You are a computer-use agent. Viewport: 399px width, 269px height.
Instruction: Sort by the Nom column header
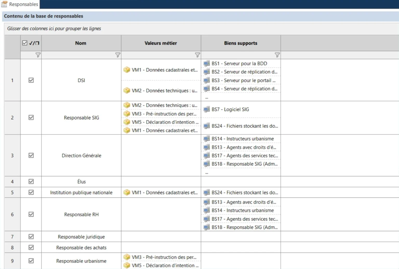pyautogui.click(x=81, y=43)
